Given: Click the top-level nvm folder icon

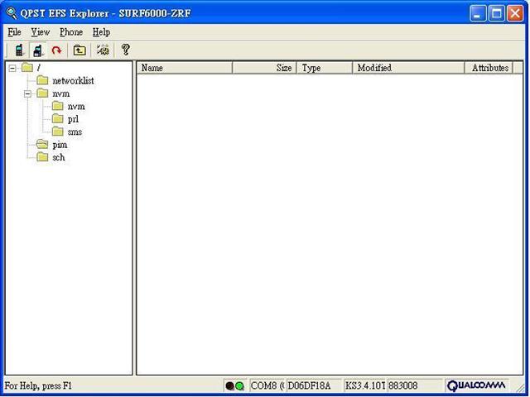Looking at the screenshot, I should pyautogui.click(x=42, y=93).
